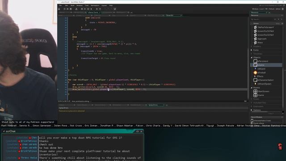Open the Layouts menu
The image size is (286, 161).
(104, 5)
